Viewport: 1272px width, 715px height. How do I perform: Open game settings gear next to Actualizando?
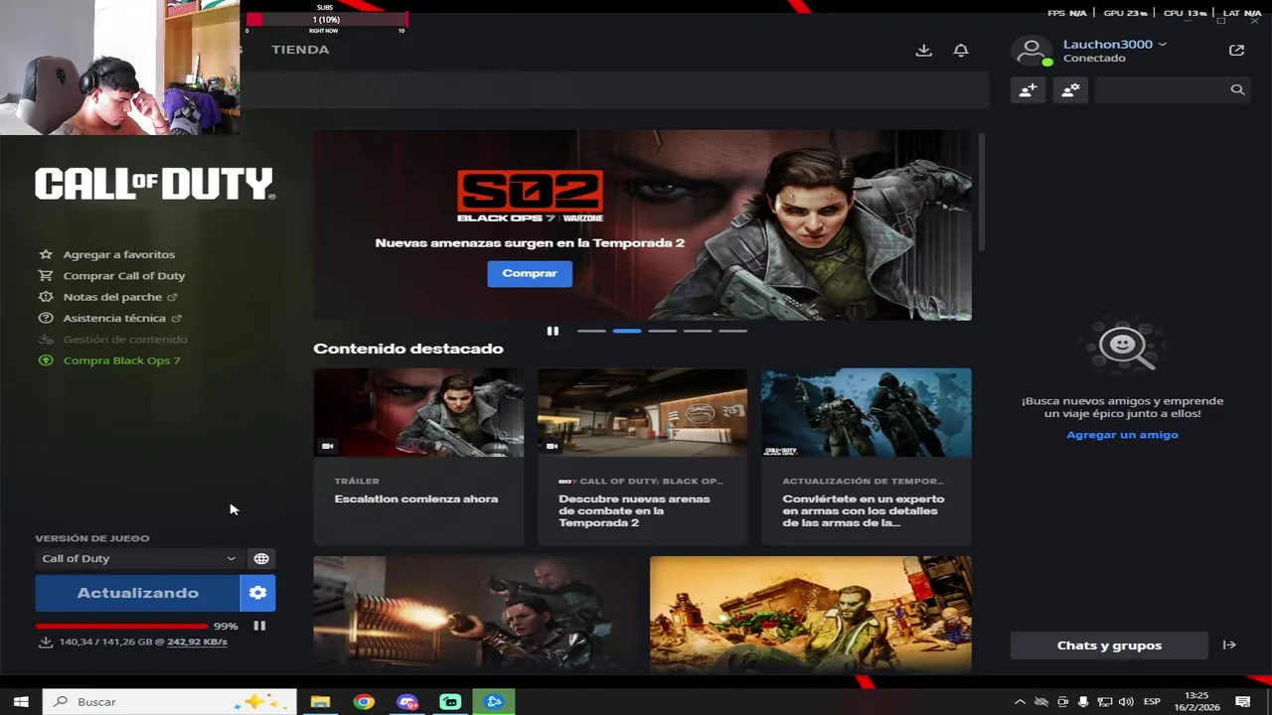pos(257,593)
